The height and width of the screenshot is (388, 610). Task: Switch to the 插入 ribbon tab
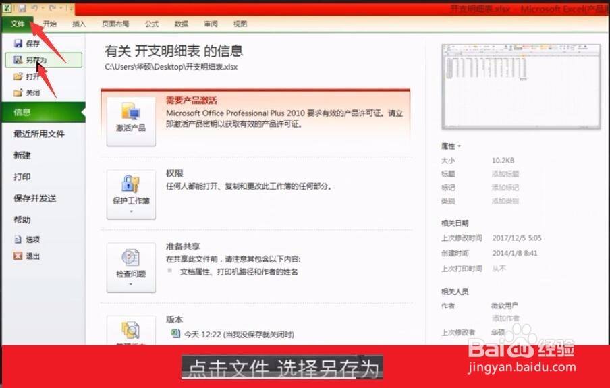pos(79,24)
